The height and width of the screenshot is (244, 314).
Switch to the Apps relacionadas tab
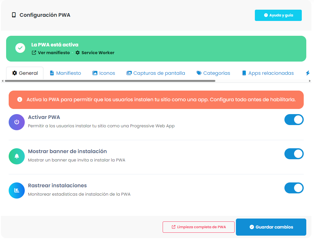click(x=268, y=73)
